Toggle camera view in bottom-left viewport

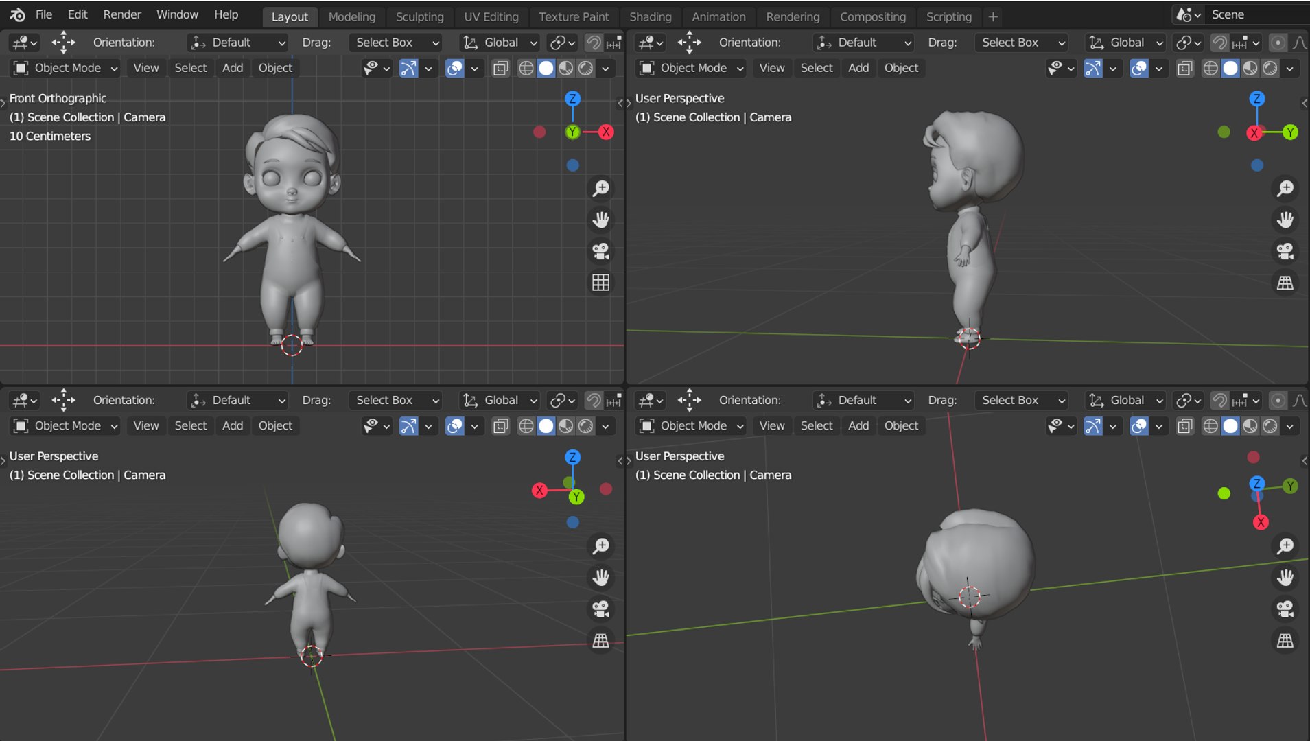(601, 609)
